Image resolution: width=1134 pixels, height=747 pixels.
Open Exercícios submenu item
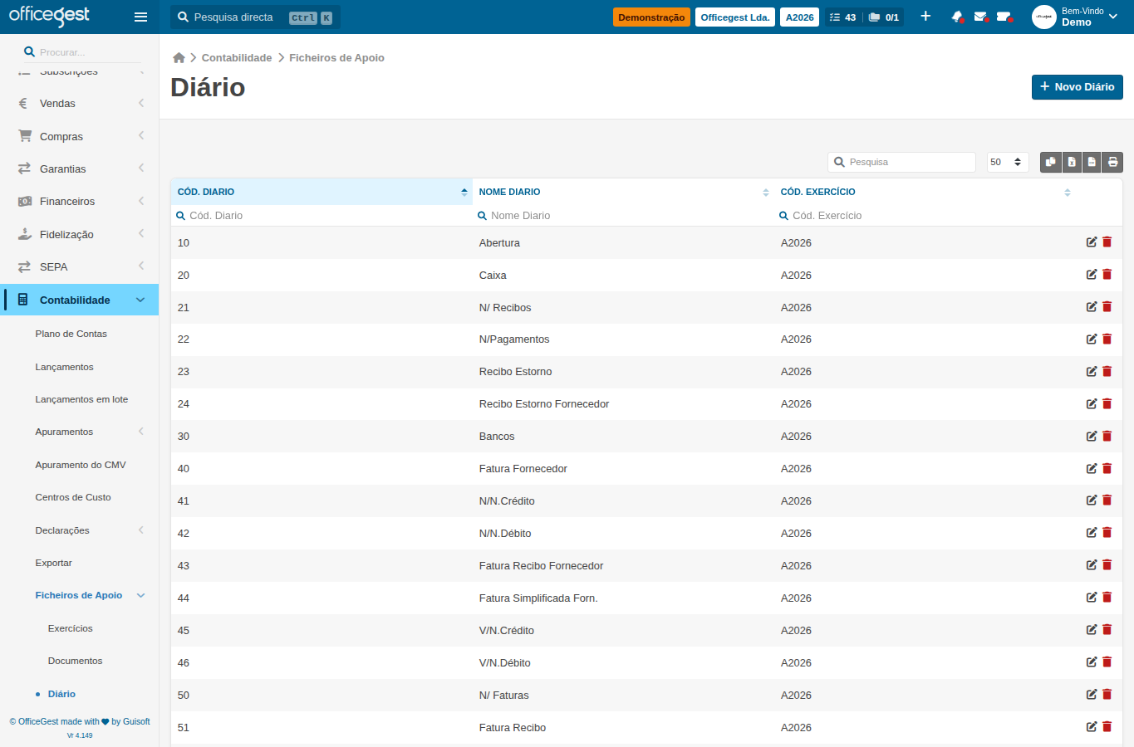[x=71, y=628]
